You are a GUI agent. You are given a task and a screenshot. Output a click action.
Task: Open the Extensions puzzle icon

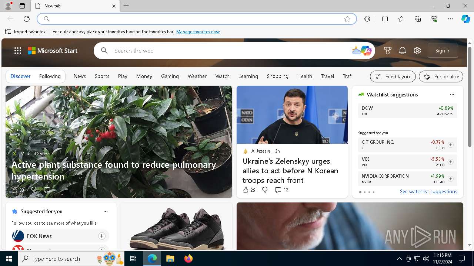(x=367, y=19)
